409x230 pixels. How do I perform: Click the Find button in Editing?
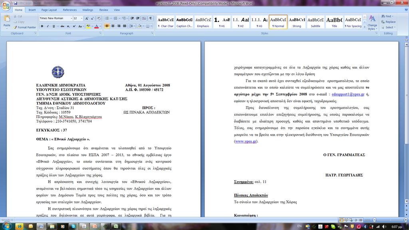[x=387, y=16]
